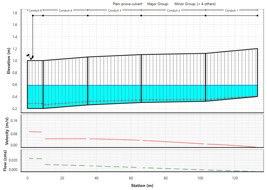This screenshot has height=190, width=267.
Task: Click the node marker between Conduit 3 and 2
Action: pyautogui.click(x=141, y=15)
